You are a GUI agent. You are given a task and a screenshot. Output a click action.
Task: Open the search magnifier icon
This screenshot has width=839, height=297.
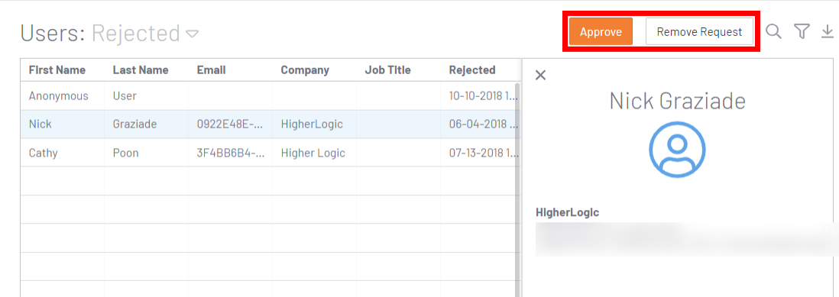[x=773, y=31]
